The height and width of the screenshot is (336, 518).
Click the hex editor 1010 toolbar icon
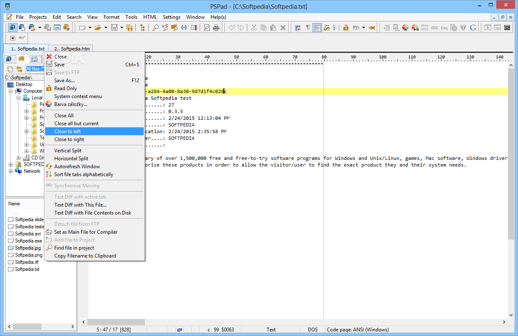point(498,28)
